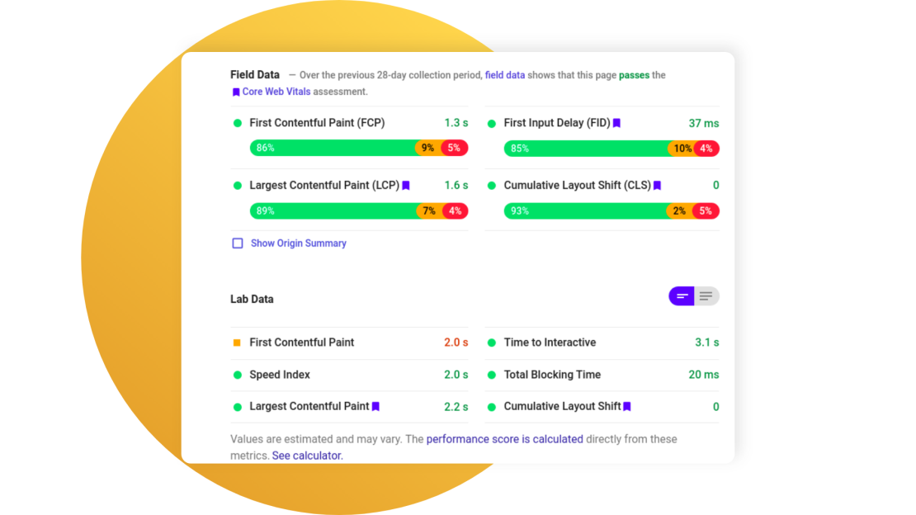Click the 93% CLS distribution bar
Image resolution: width=916 pixels, height=515 pixels.
[582, 210]
